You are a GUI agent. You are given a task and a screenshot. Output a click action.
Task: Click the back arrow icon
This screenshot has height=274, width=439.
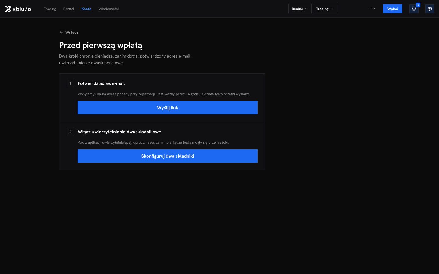coord(61,32)
